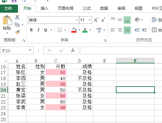Click the Cut scissors icon
The height and width of the screenshot is (123, 162).
pyautogui.click(x=17, y=17)
